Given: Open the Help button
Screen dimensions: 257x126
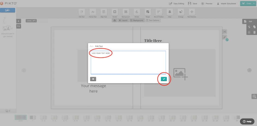Looking at the screenshot, I should click(x=247, y=121).
